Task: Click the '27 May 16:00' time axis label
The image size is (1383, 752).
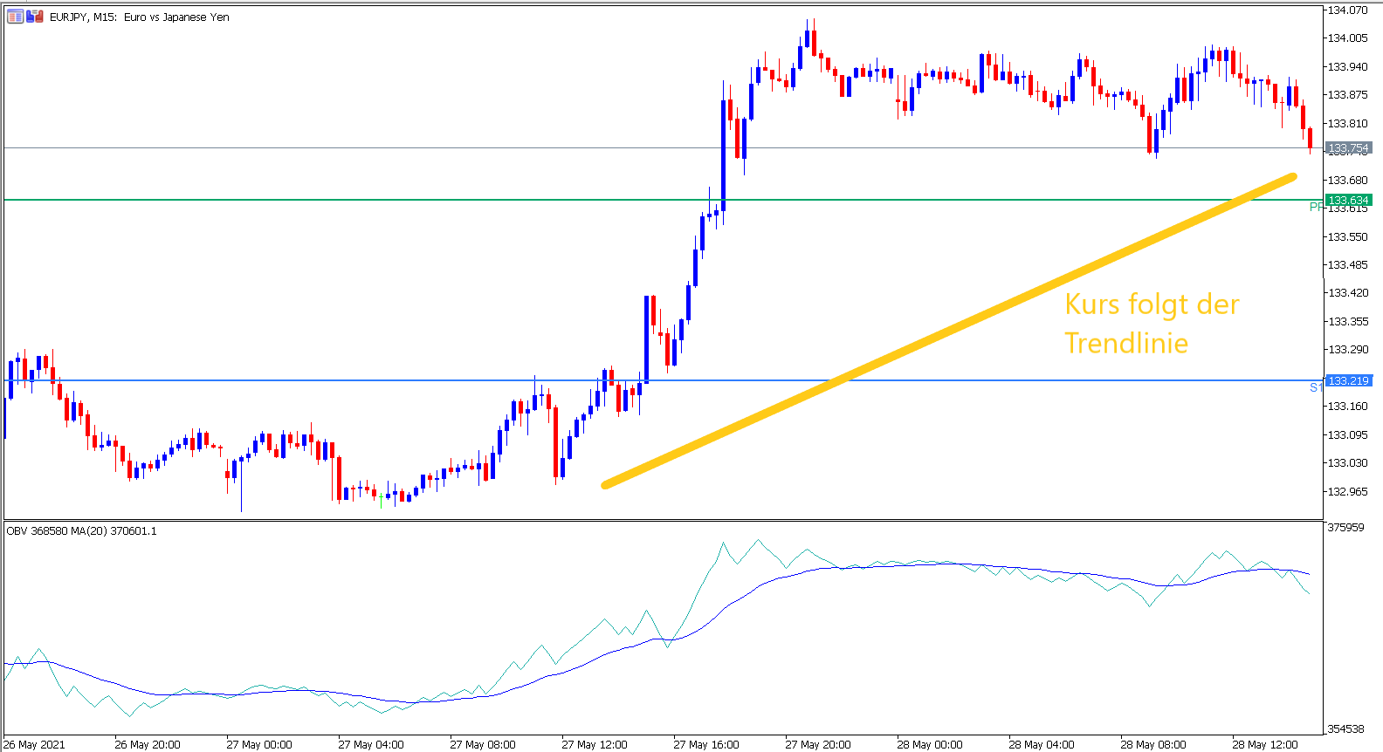Action: [706, 744]
